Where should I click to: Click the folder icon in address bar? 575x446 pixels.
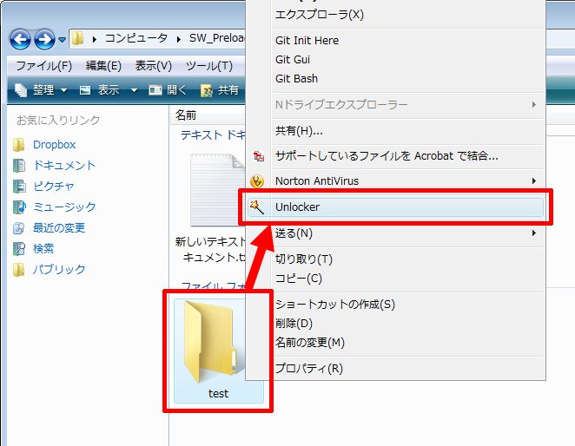click(78, 38)
